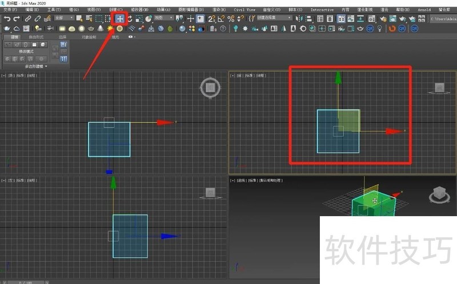The image size is (457, 284).
Task: Open the 文件(F) menu
Action: pos(10,10)
